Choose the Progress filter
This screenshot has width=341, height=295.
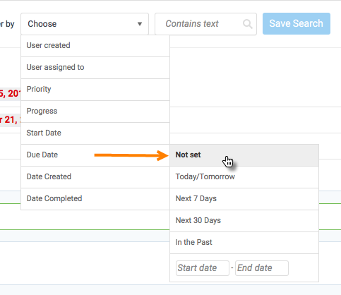[95, 112]
